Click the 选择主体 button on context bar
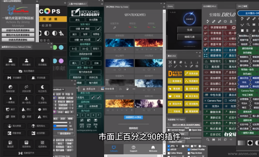The height and width of the screenshot is (157, 259). click(x=89, y=89)
